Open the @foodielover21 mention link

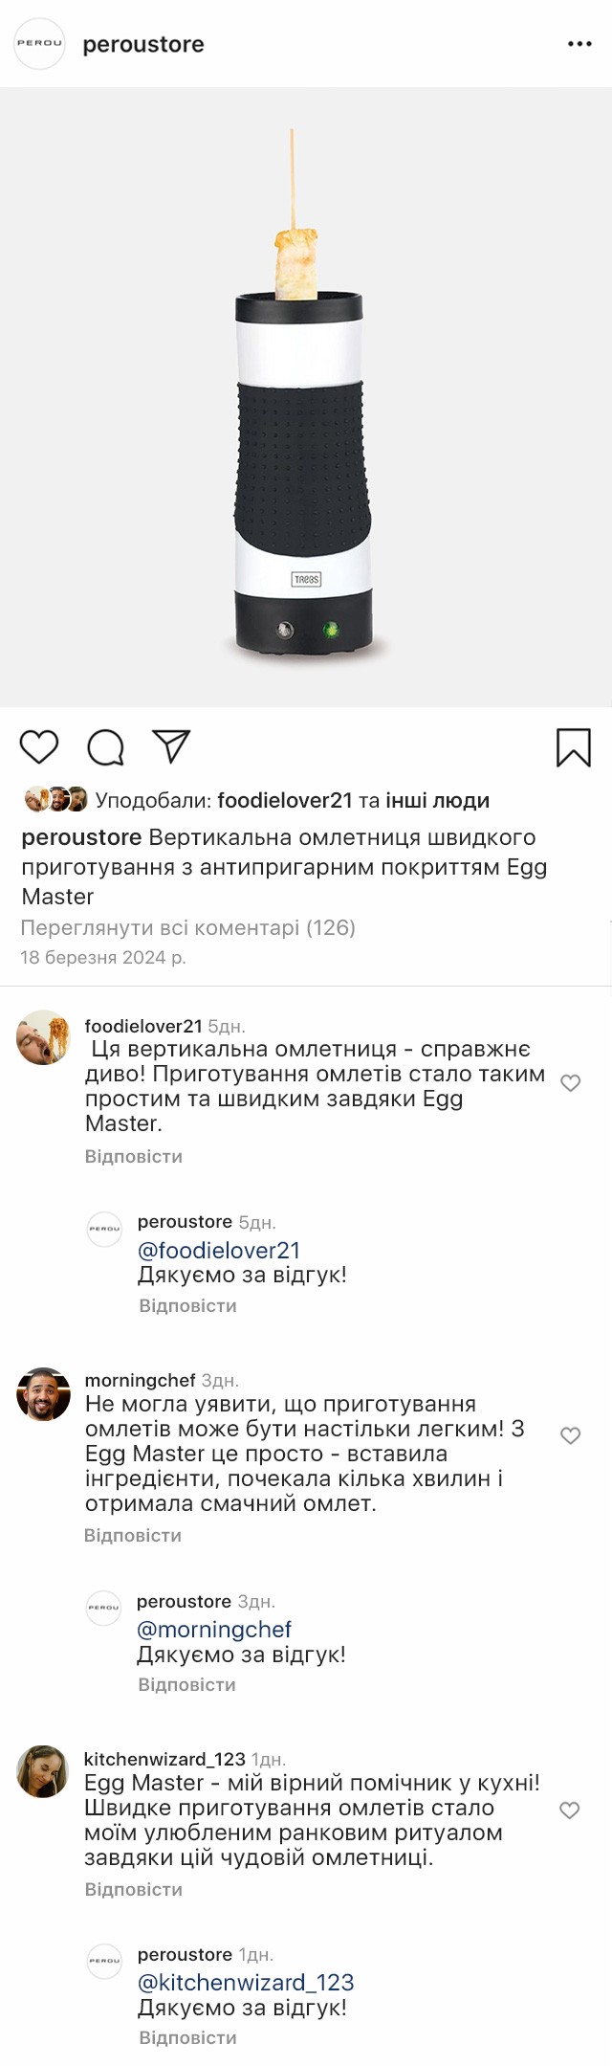point(219,1250)
